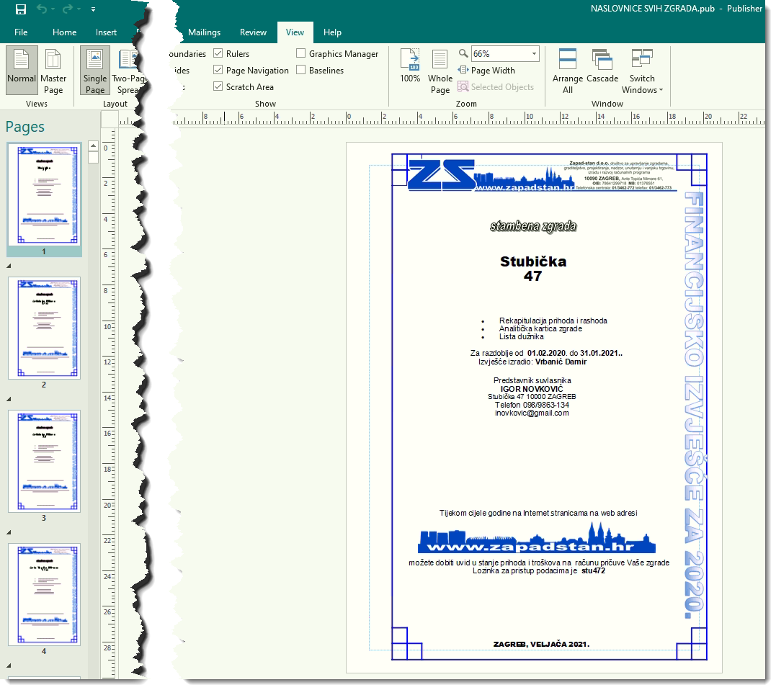Switch to Two-Page Spread layout
The height and width of the screenshot is (690, 776).
click(130, 71)
